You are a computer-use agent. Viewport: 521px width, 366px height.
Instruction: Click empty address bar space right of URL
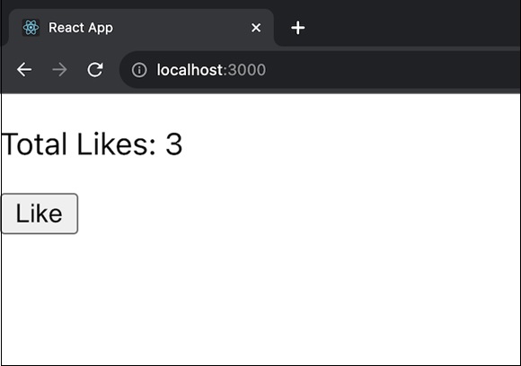[392, 70]
